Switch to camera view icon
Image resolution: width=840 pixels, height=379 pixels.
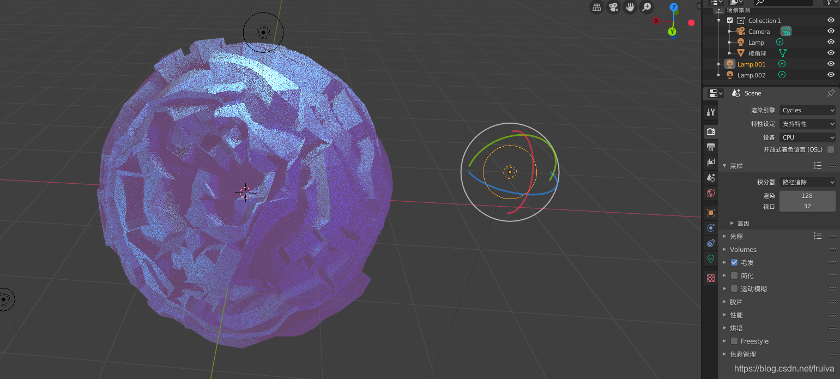(x=613, y=7)
